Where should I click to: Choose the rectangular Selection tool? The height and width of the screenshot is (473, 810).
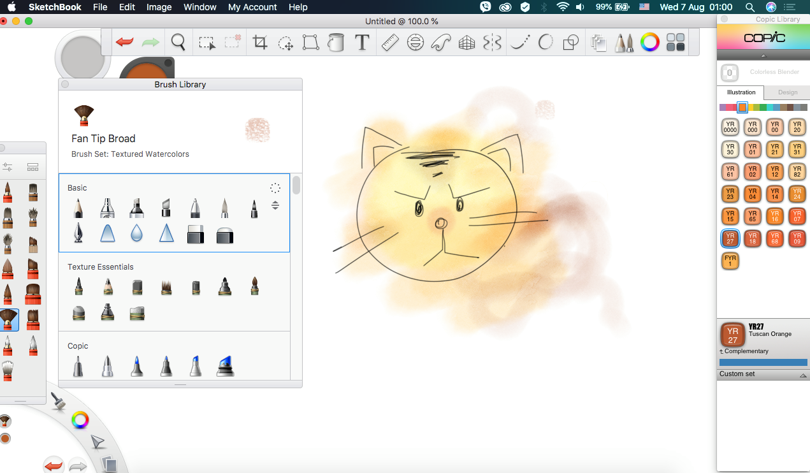206,43
